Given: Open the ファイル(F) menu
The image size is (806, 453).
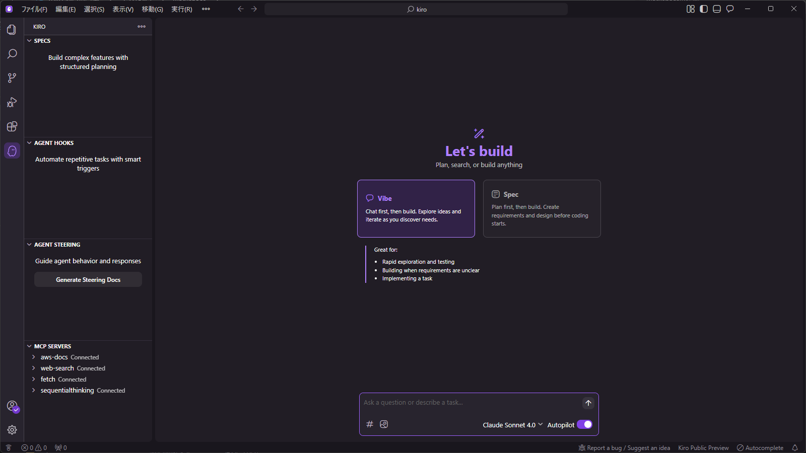Looking at the screenshot, I should coord(34,9).
